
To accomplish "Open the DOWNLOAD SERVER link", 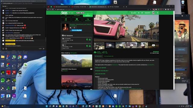I will [x=100, y=68].
